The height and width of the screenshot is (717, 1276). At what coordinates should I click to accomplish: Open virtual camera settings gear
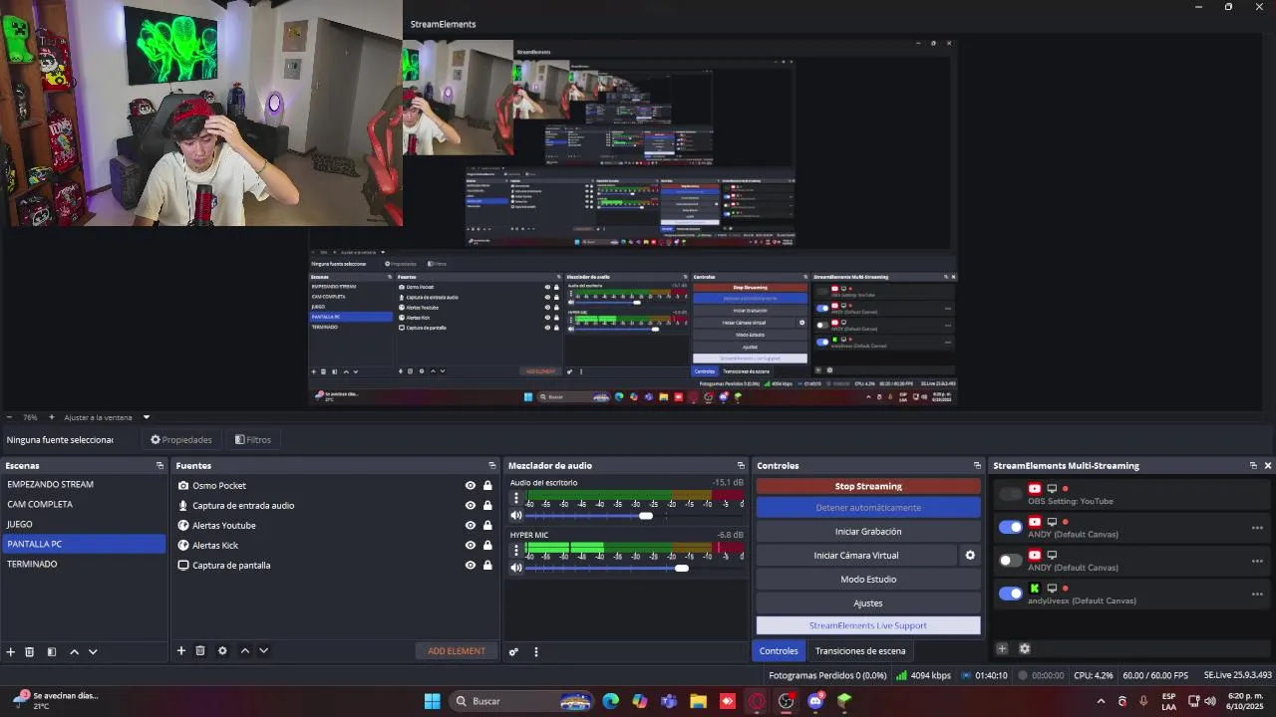970,556
